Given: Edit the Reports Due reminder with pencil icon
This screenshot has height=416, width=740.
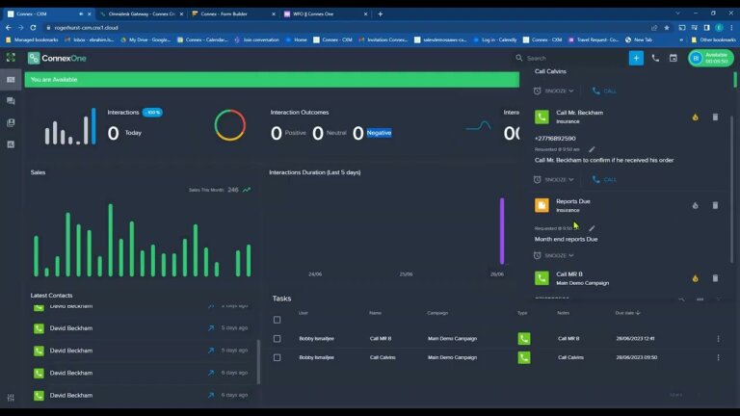Looking at the screenshot, I should 592,228.
